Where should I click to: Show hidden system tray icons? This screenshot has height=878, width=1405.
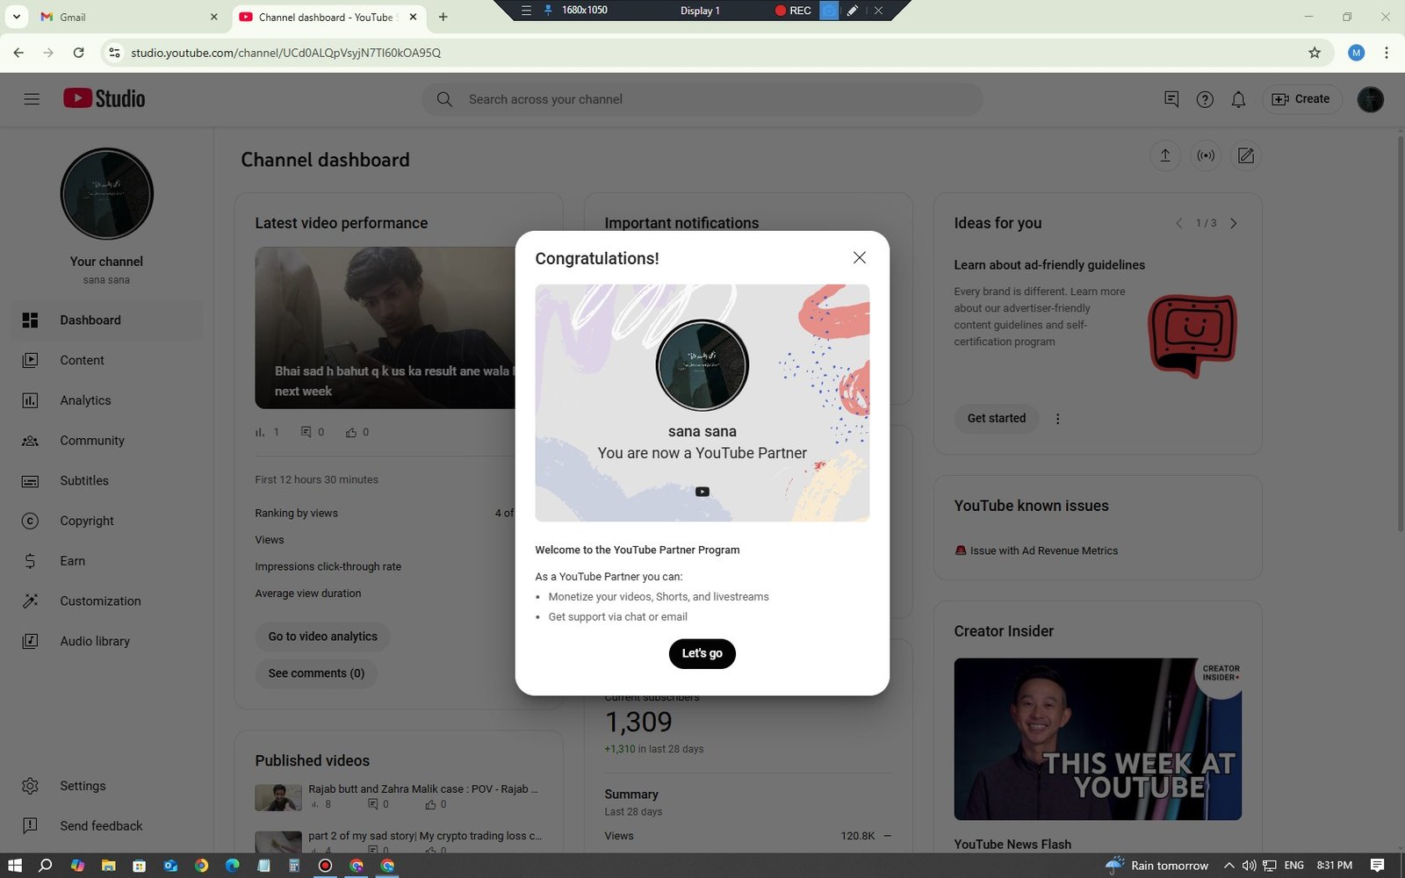[x=1228, y=866]
